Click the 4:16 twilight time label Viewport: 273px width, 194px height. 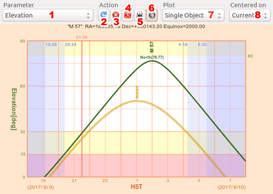point(183,45)
